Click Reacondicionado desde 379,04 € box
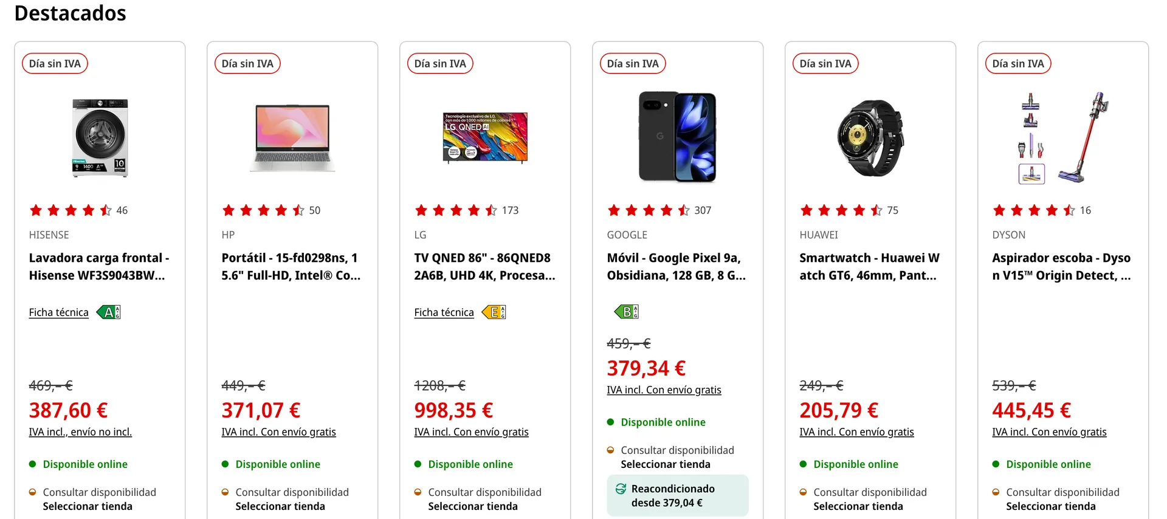1167x519 pixels. pos(677,495)
